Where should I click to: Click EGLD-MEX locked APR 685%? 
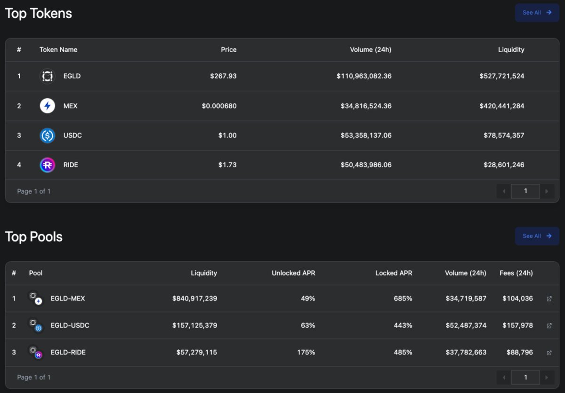[x=403, y=299]
